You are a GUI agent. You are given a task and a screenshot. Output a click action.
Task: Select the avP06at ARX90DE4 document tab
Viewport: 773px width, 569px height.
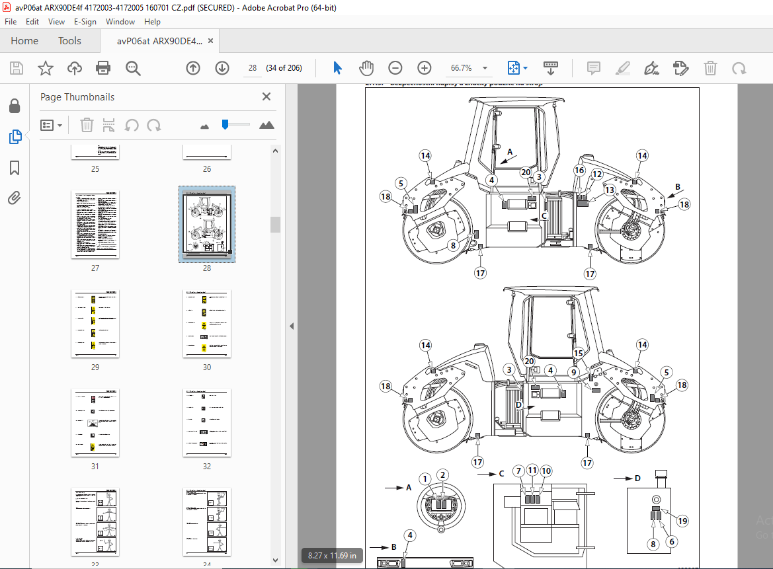tap(159, 42)
